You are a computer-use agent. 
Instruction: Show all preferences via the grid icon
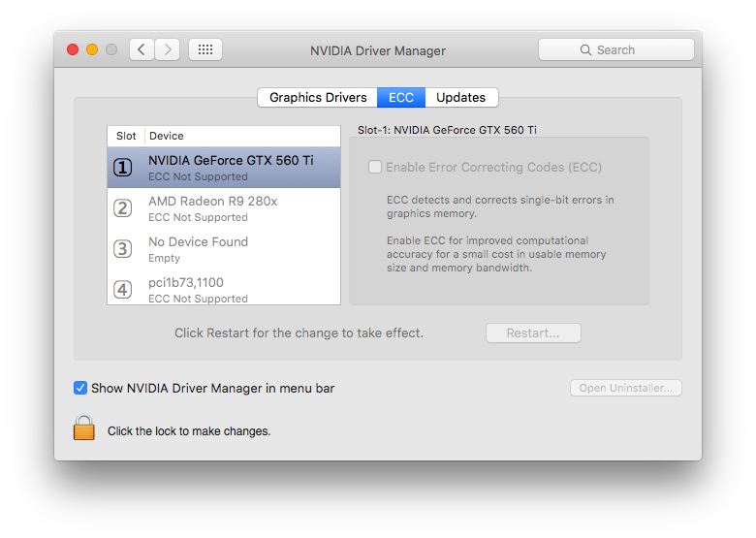click(205, 49)
